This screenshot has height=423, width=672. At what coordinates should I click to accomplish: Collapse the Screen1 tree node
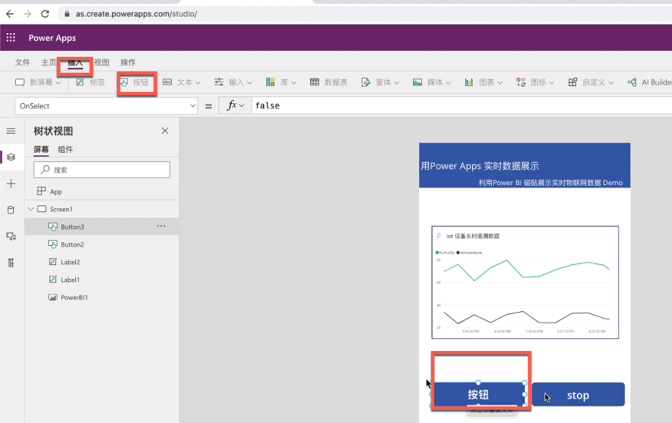click(31, 209)
